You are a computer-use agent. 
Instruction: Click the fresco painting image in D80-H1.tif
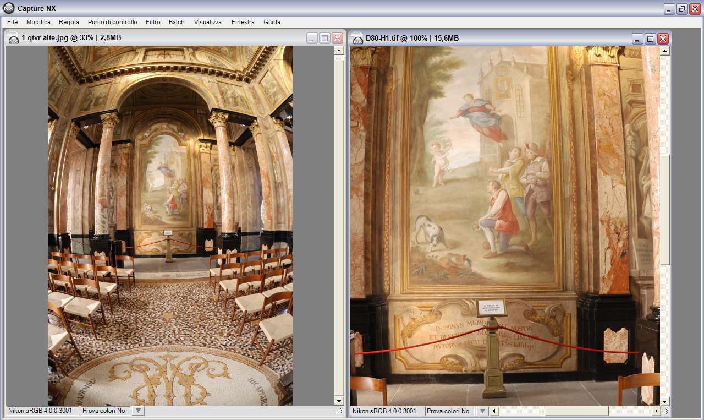505,226
